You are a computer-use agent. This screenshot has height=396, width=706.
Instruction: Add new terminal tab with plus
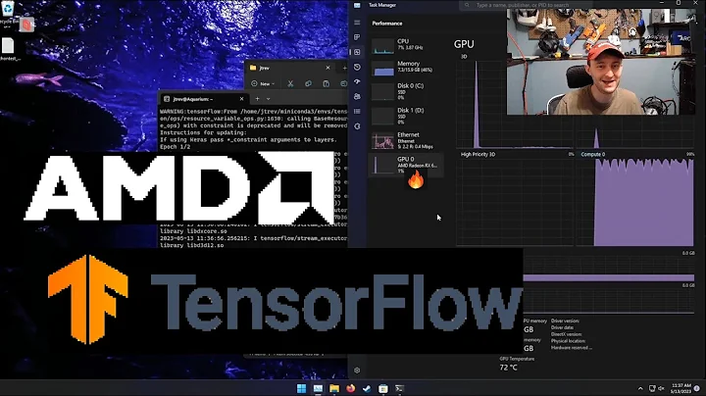click(258, 99)
